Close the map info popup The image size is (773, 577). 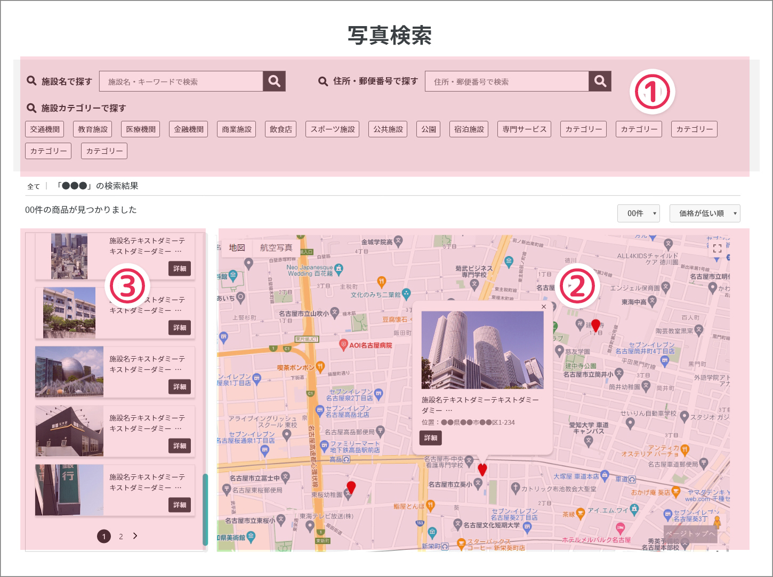[x=543, y=307]
